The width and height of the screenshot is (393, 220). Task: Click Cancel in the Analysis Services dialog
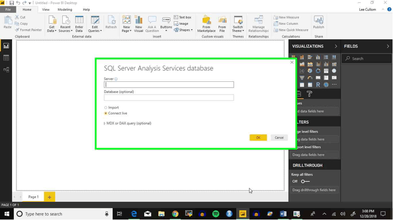tap(279, 138)
